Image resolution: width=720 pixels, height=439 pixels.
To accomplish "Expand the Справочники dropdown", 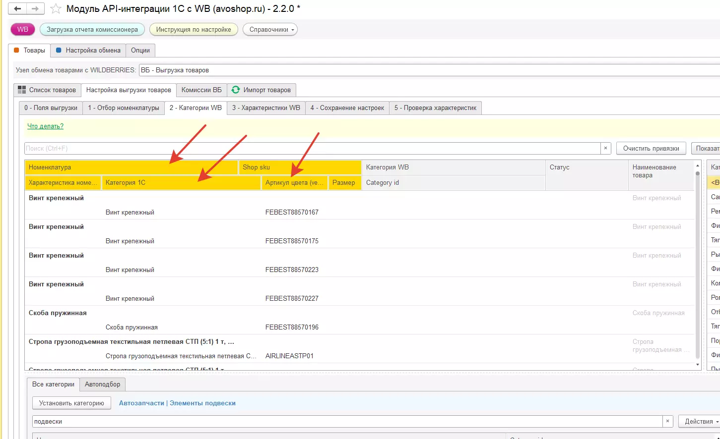I will click(x=270, y=29).
